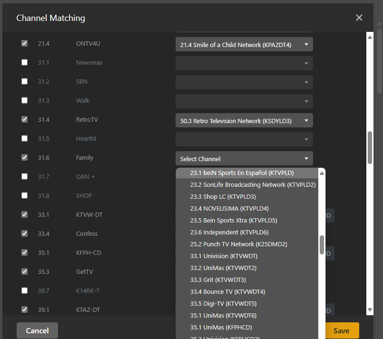Click the channel list scroll-up arrow
The image size is (383, 339).
[x=370, y=38]
